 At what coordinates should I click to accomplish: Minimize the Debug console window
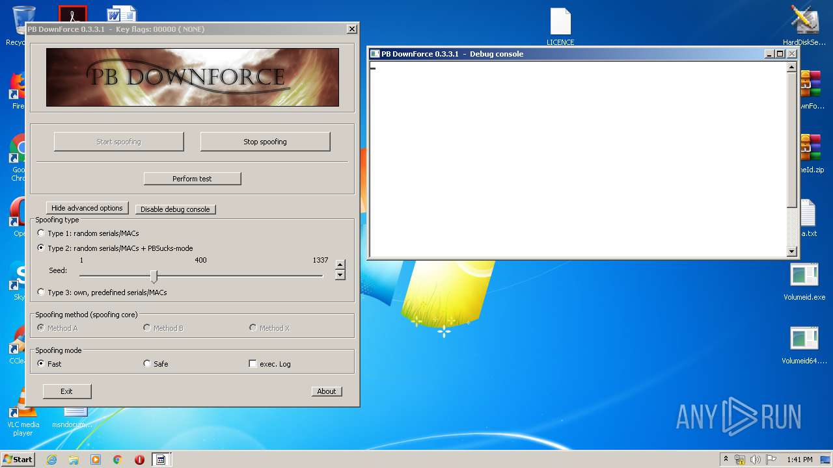[769, 54]
